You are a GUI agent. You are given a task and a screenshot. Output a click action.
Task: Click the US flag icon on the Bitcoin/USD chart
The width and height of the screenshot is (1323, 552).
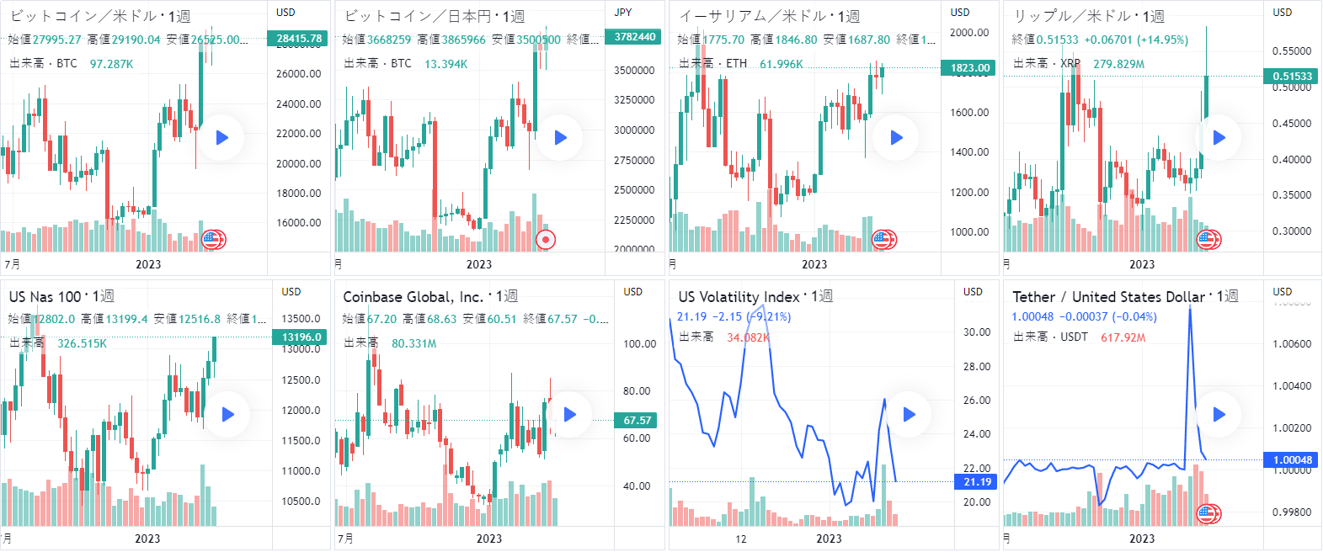(214, 240)
